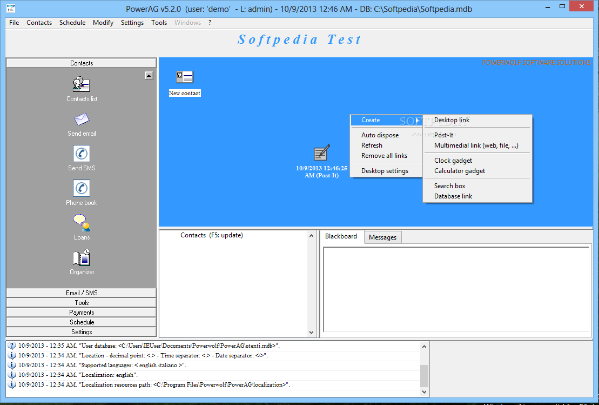This screenshot has width=599, height=405.
Task: Select the Localization resources path log entry
Action: pos(154,385)
